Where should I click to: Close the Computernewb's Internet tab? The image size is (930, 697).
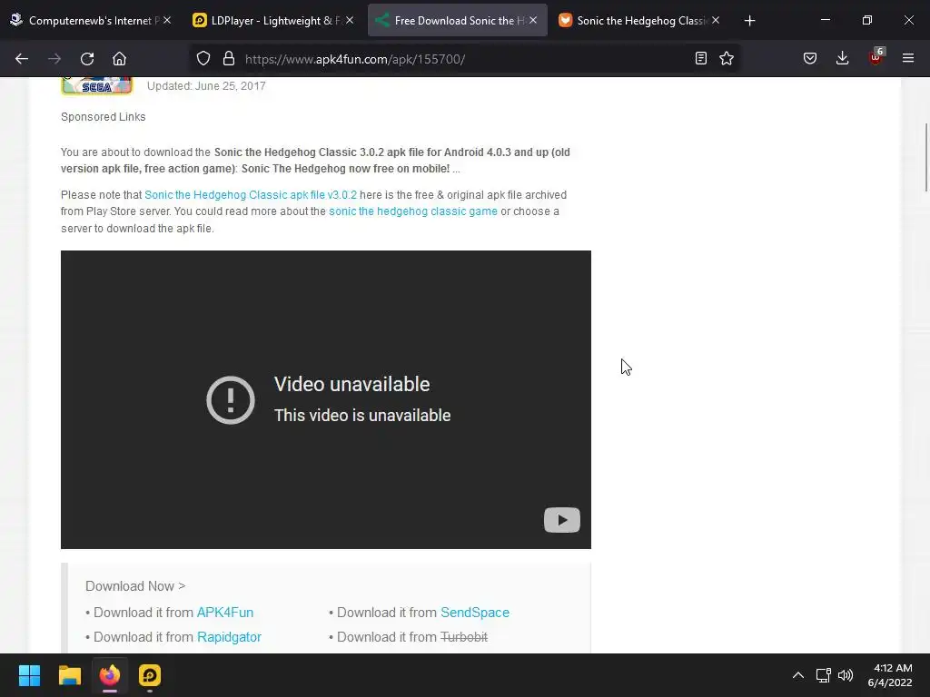tap(167, 20)
